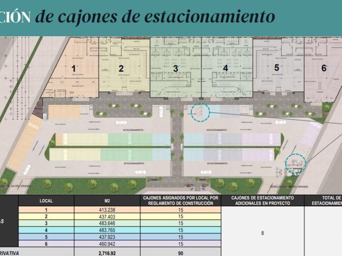Click the M2 column header
Viewport: 342px width, 256px height.
tap(107, 201)
